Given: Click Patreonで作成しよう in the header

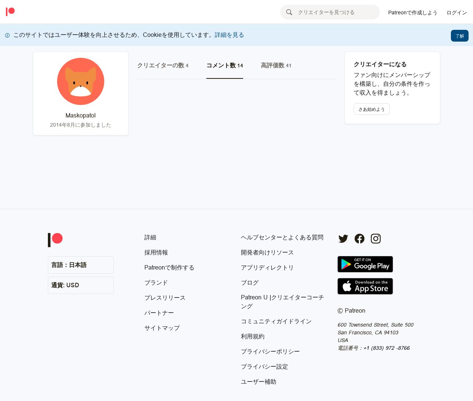Looking at the screenshot, I should tap(413, 13).
